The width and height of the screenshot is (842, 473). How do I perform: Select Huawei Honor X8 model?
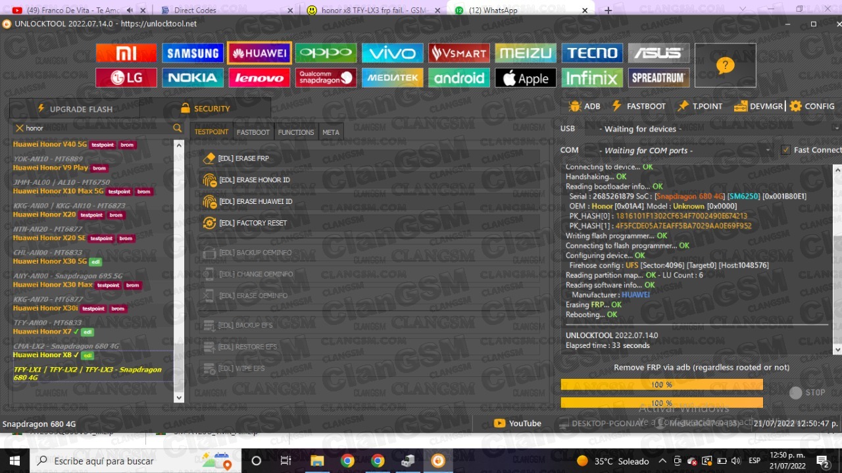pyautogui.click(x=42, y=355)
